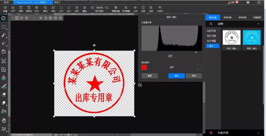Click the page bar settings circle icon
The width and height of the screenshot is (266, 136).
[55, 18]
